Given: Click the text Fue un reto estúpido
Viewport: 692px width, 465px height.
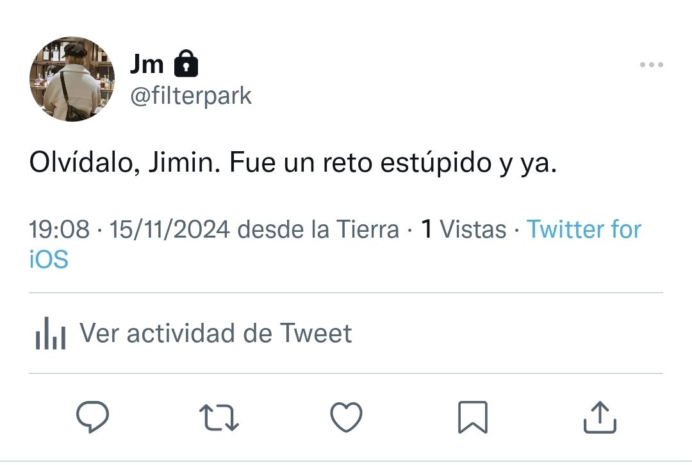Looking at the screenshot, I should [x=361, y=162].
